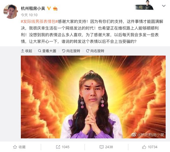Rotate image left with 向左旋转
The width and height of the screenshot is (170, 152).
pos(71,51)
